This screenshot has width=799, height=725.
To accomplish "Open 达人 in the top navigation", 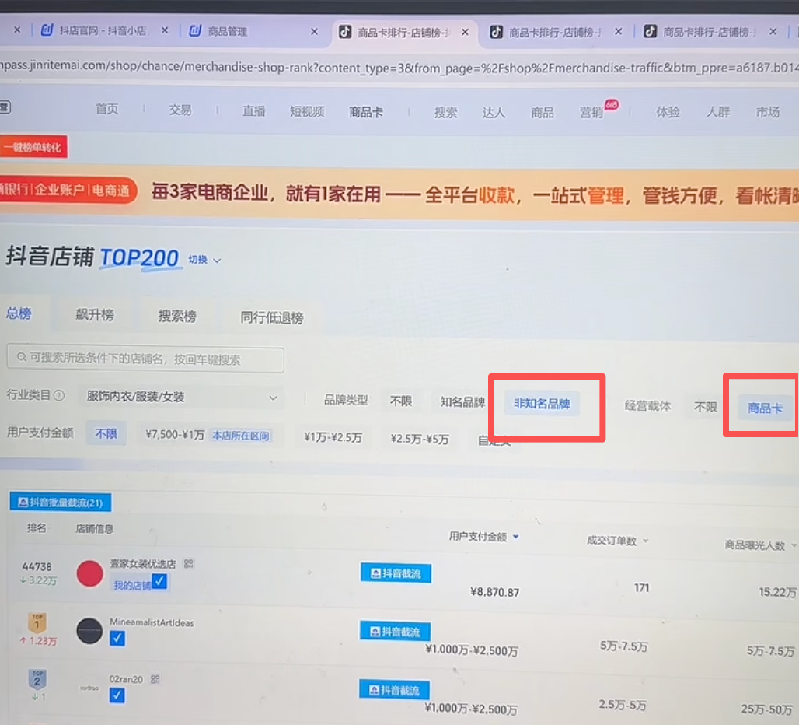I will [x=494, y=112].
